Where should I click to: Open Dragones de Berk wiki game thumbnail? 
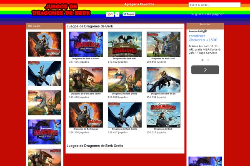pos(125,44)
